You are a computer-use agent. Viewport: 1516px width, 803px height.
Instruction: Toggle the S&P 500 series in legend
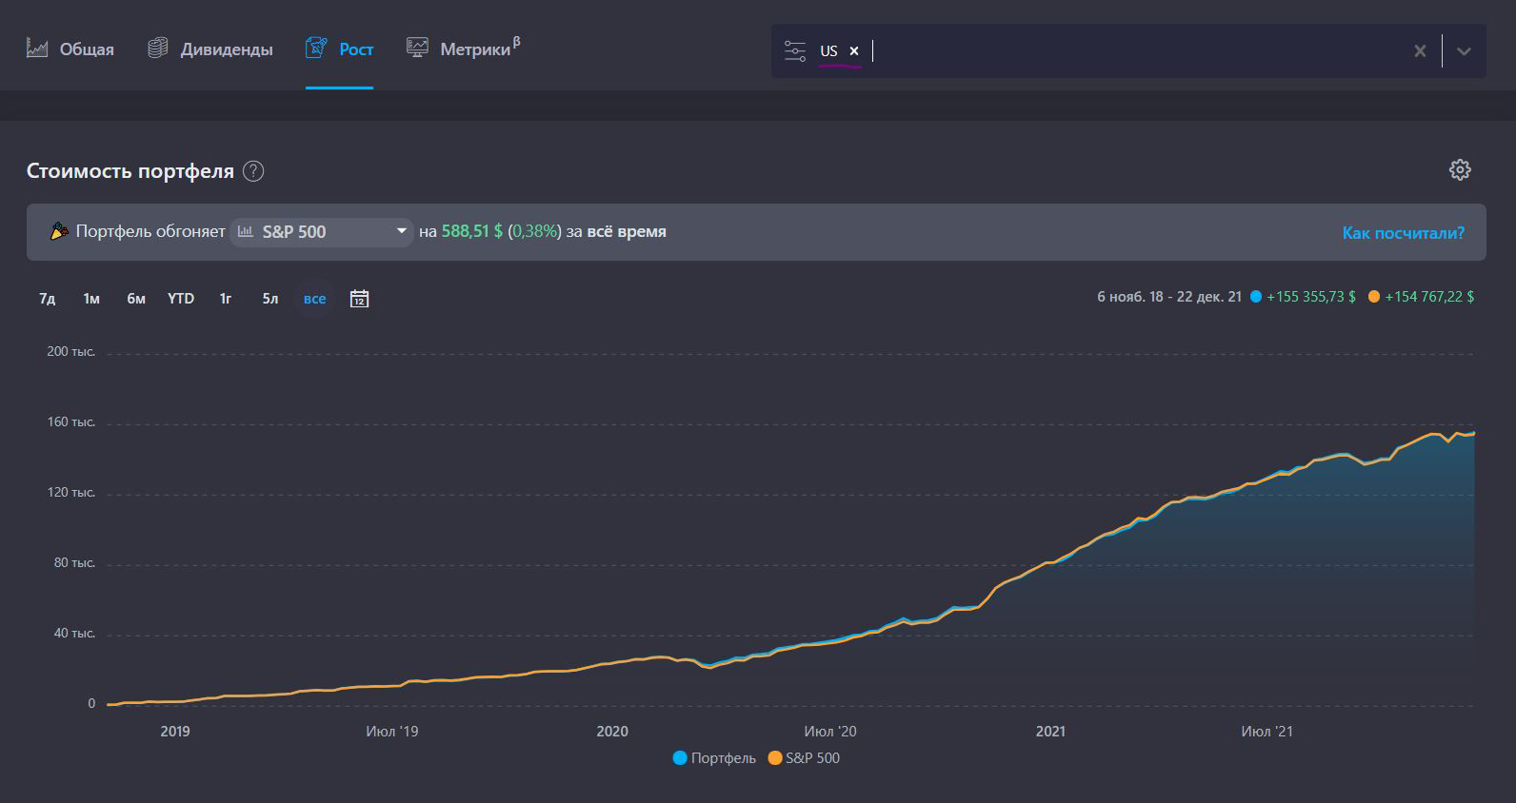(x=804, y=758)
